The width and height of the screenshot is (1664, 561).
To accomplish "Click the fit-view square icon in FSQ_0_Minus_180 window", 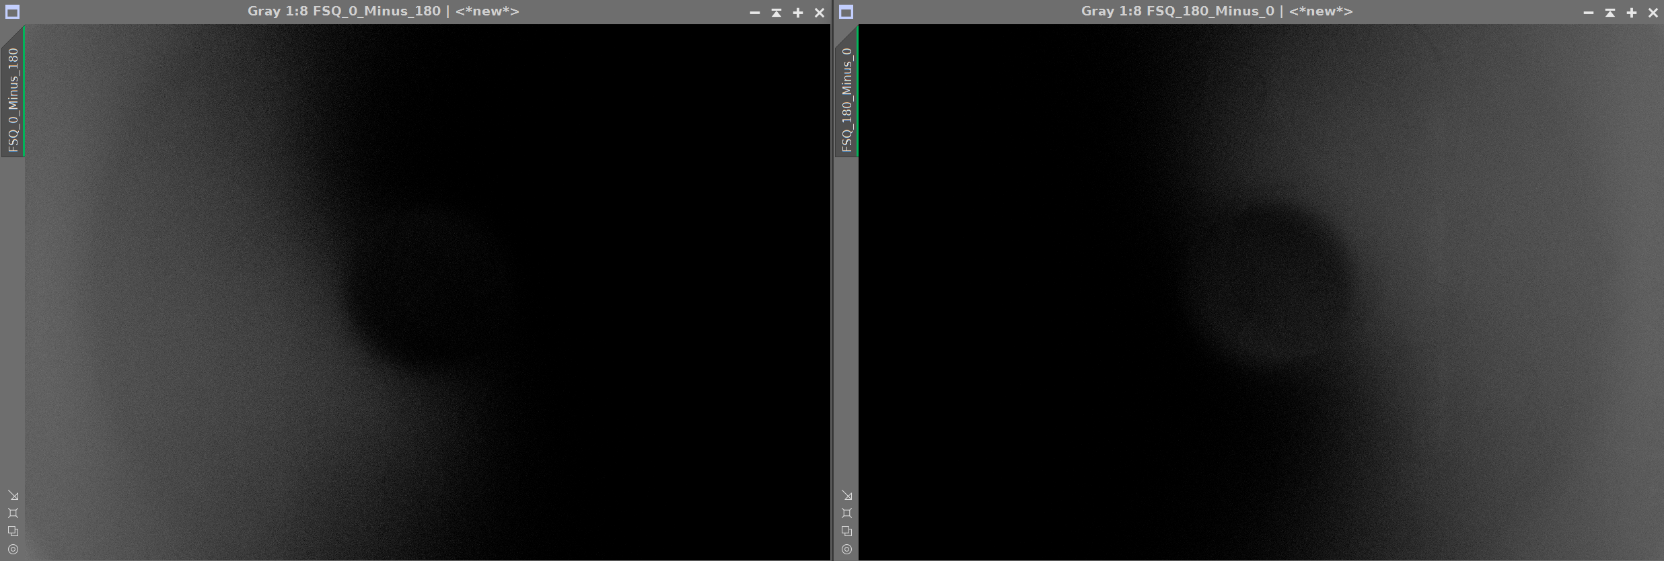I will 13,513.
